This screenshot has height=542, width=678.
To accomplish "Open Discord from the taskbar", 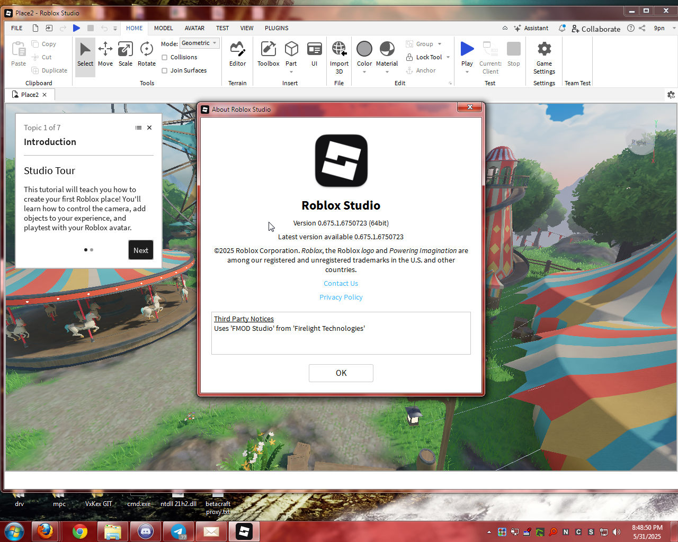I will click(x=146, y=531).
